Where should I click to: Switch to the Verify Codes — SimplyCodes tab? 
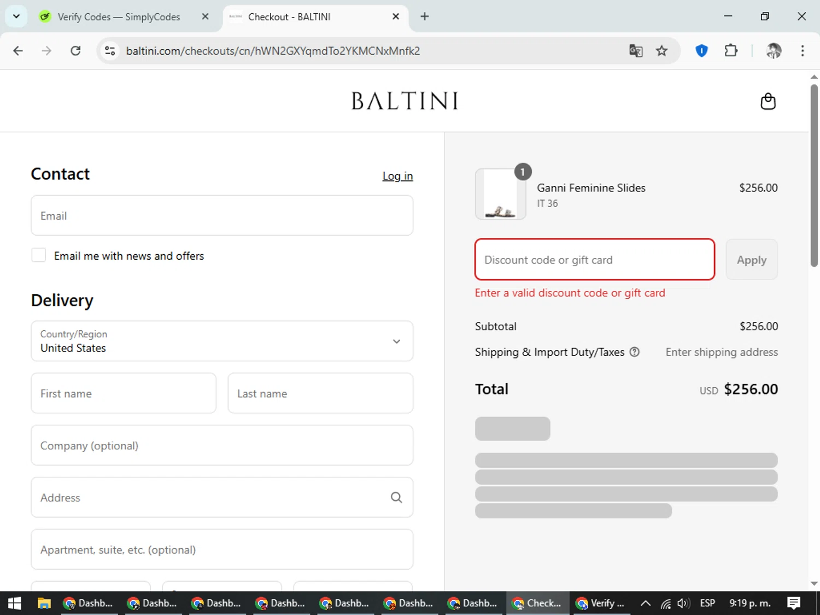coord(119,16)
